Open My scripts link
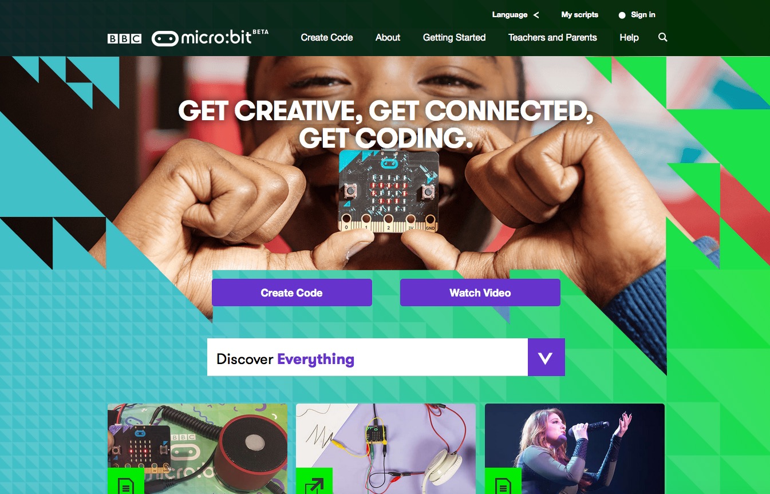The image size is (770, 494). coord(579,15)
